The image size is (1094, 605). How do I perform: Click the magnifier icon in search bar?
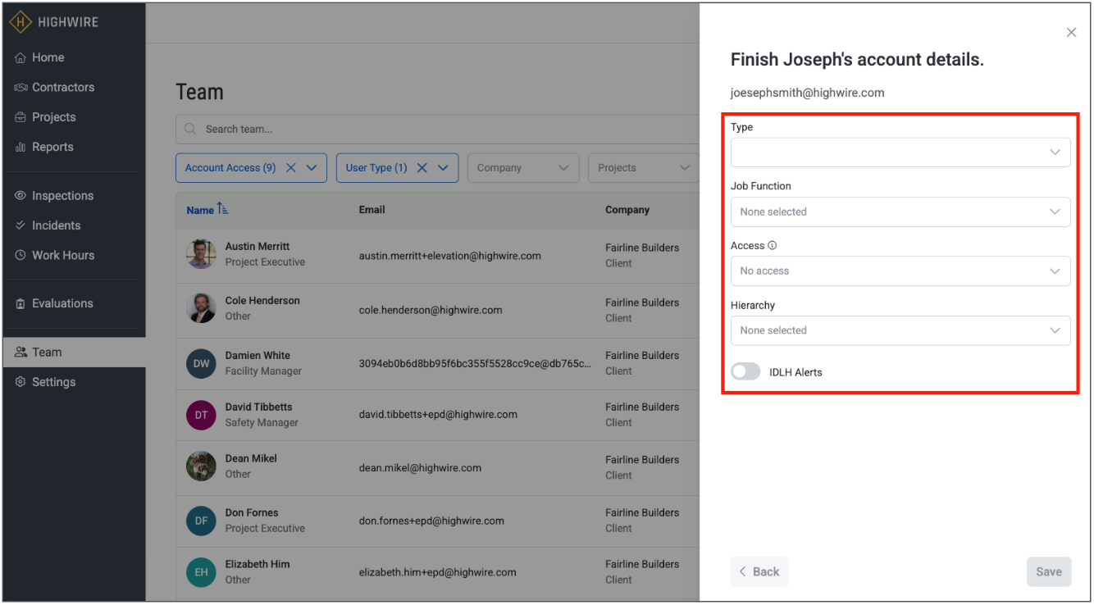tap(190, 130)
